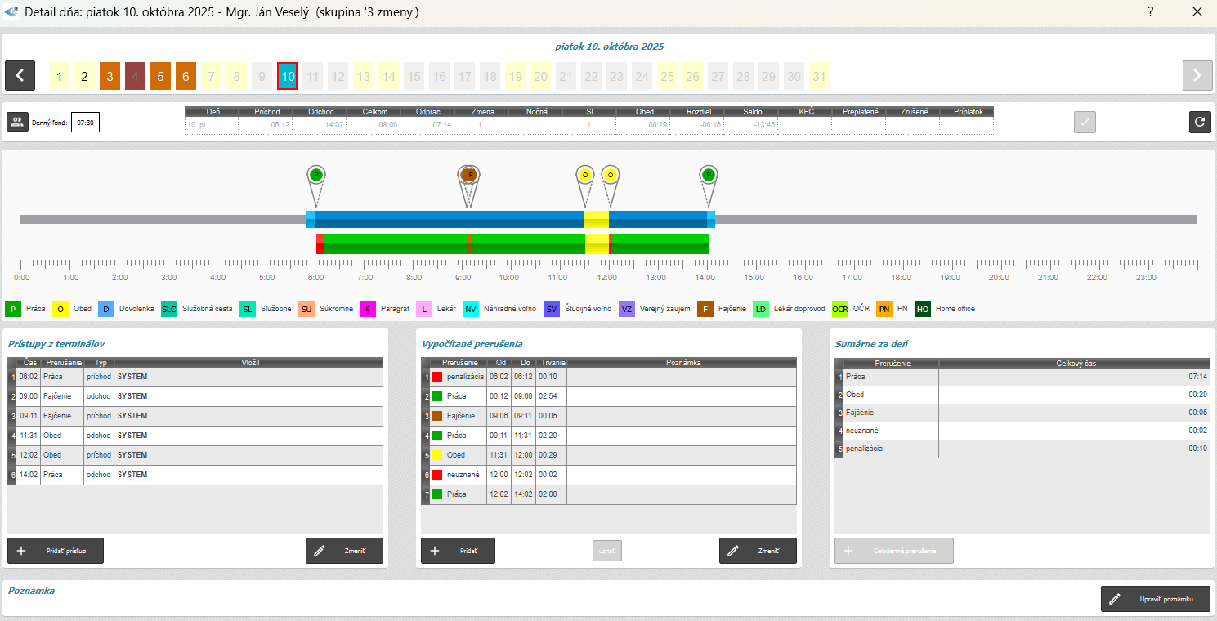1217x621 pixels.
Task: Click the people group icon near Denný fond
Action: point(17,122)
